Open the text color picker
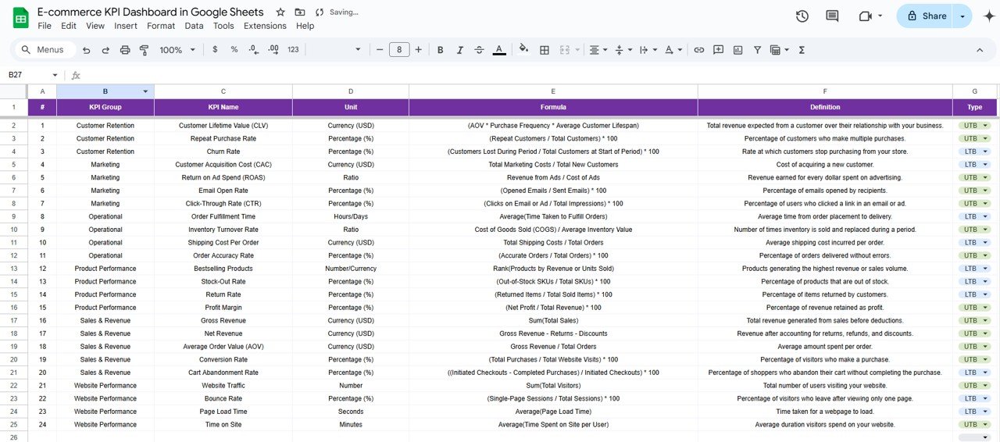The width and height of the screenshot is (1000, 442). pyautogui.click(x=500, y=50)
